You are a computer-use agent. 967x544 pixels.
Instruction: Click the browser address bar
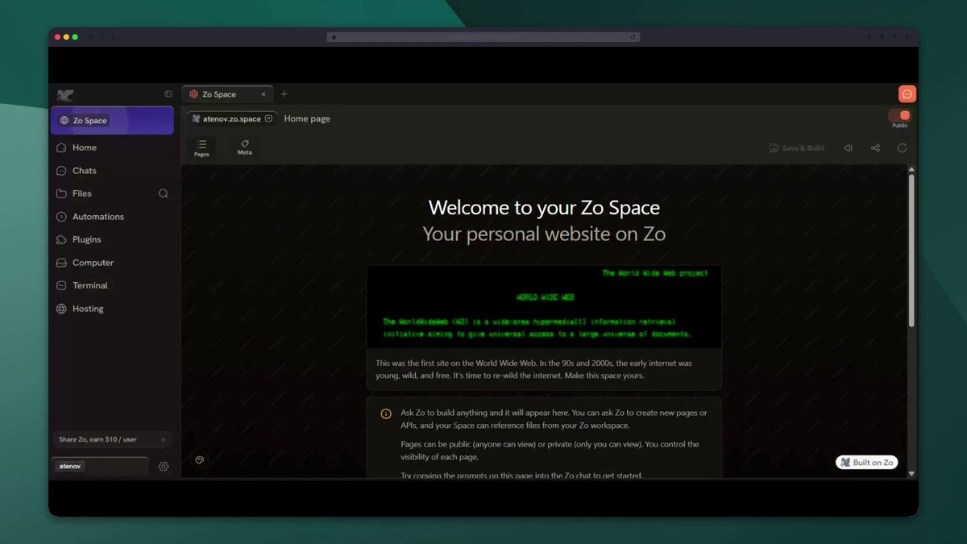click(483, 36)
